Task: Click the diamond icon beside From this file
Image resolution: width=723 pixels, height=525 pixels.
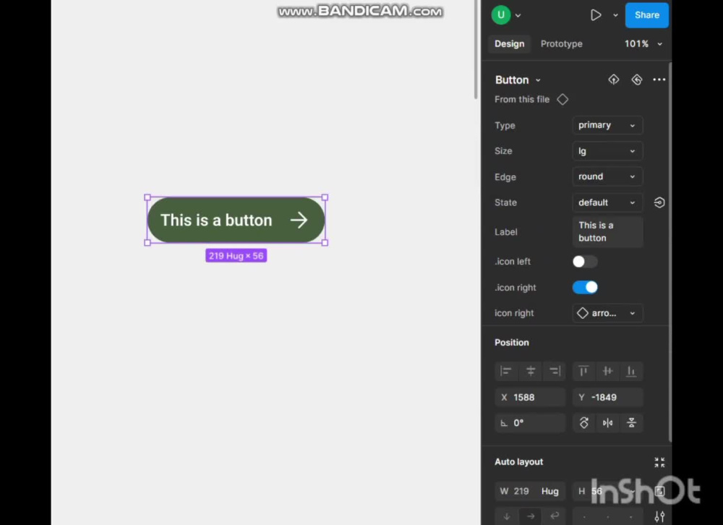Action: [562, 100]
